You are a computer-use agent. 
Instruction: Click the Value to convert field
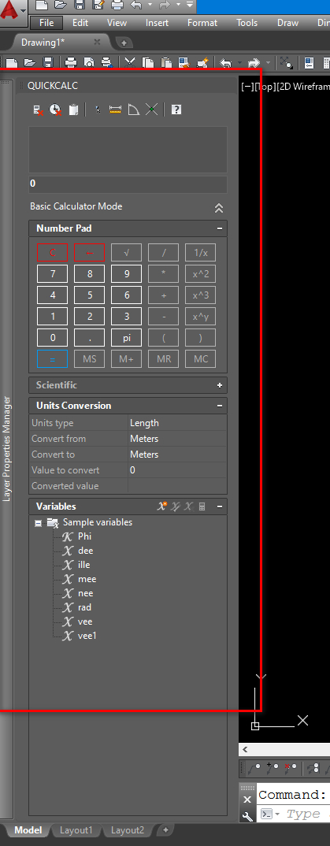177,470
